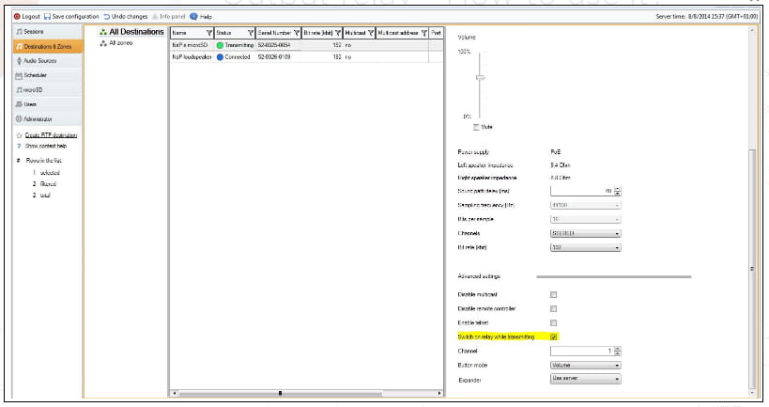
Task: Click the Port column header
Action: 436,33
